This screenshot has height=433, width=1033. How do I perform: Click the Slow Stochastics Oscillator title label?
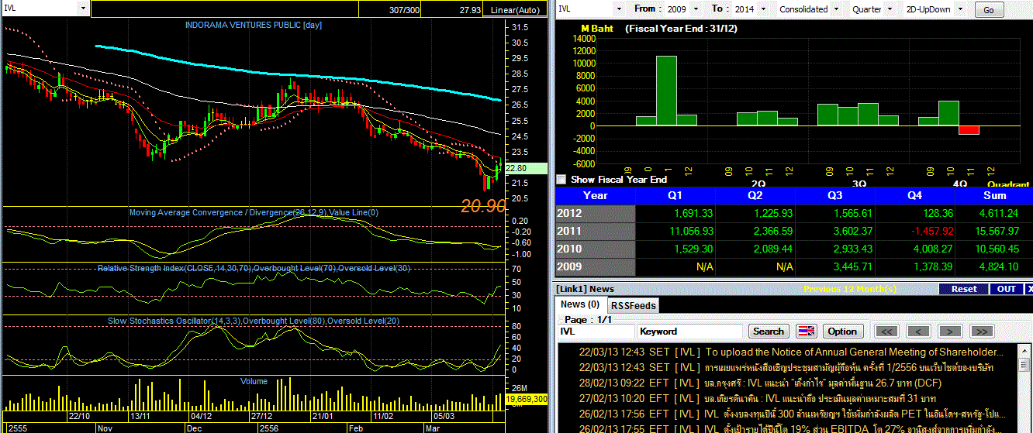tap(254, 321)
